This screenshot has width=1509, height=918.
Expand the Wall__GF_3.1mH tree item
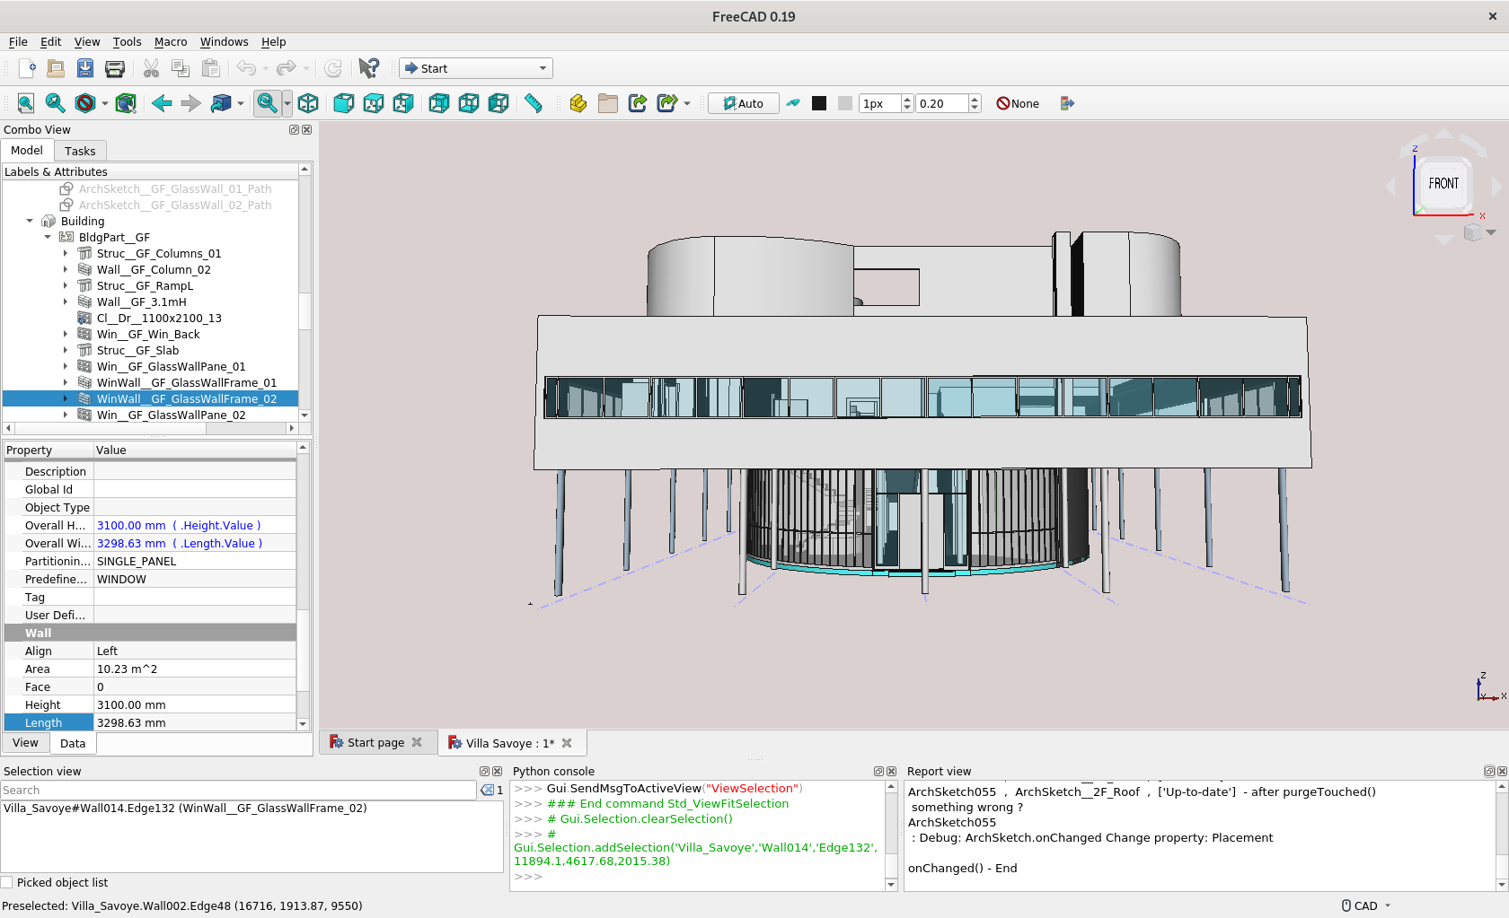pyautogui.click(x=66, y=302)
